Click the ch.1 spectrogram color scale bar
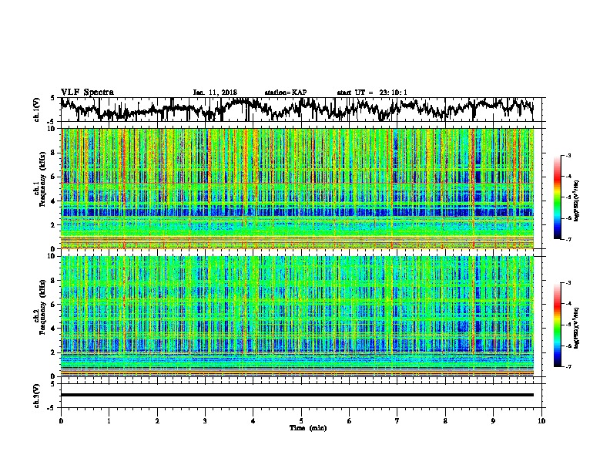The height and width of the screenshot is (472, 610). click(x=557, y=197)
